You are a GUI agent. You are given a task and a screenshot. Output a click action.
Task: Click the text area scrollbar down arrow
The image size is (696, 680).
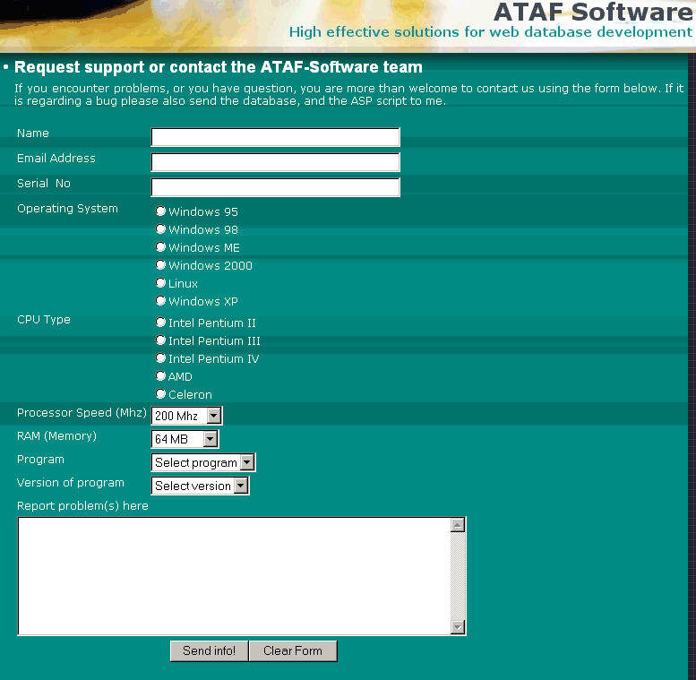[x=458, y=627]
